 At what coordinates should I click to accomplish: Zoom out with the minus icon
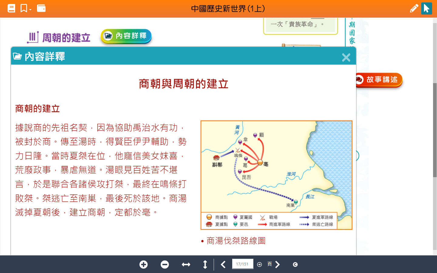click(165, 265)
